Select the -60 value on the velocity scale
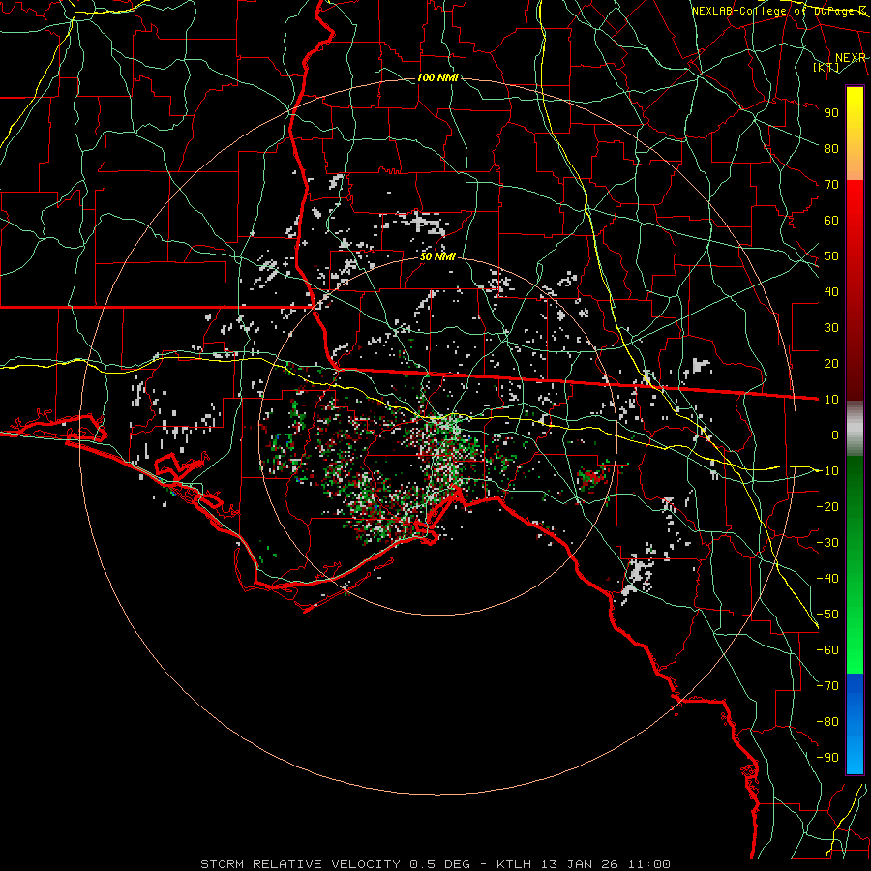 [x=827, y=650]
